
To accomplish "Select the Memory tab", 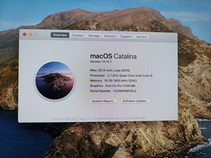I will (110, 36).
